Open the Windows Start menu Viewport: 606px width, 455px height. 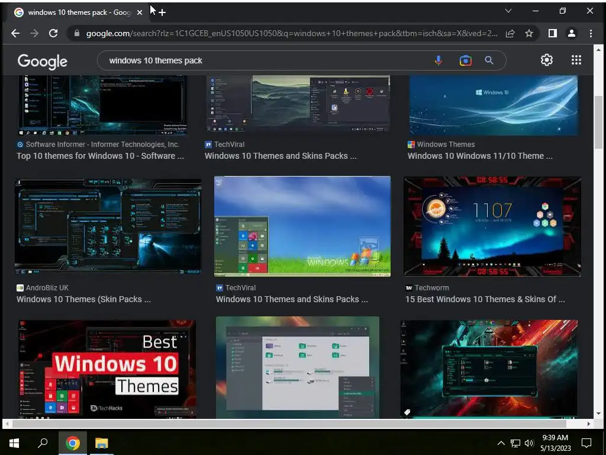pos(14,443)
